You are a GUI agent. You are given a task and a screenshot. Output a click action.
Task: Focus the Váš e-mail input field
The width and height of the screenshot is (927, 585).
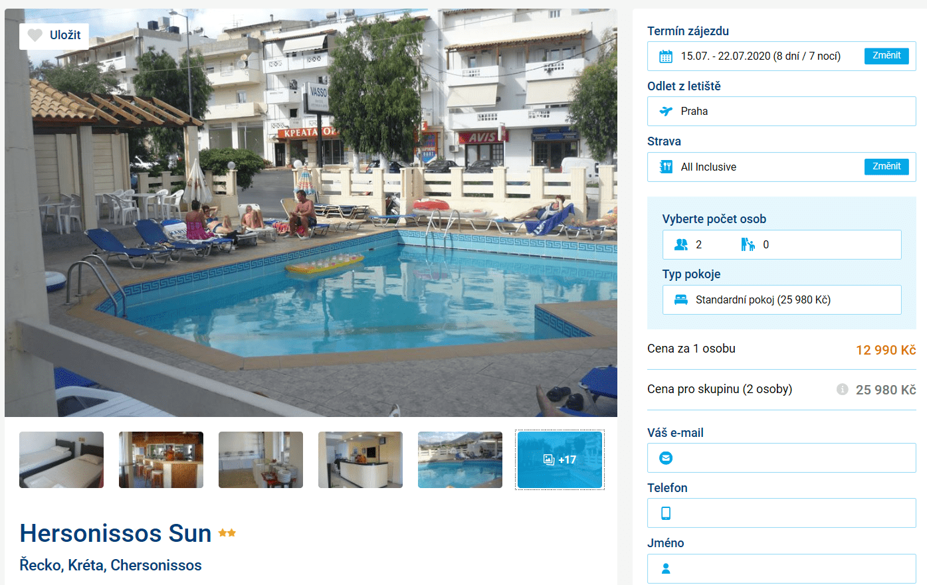point(781,458)
